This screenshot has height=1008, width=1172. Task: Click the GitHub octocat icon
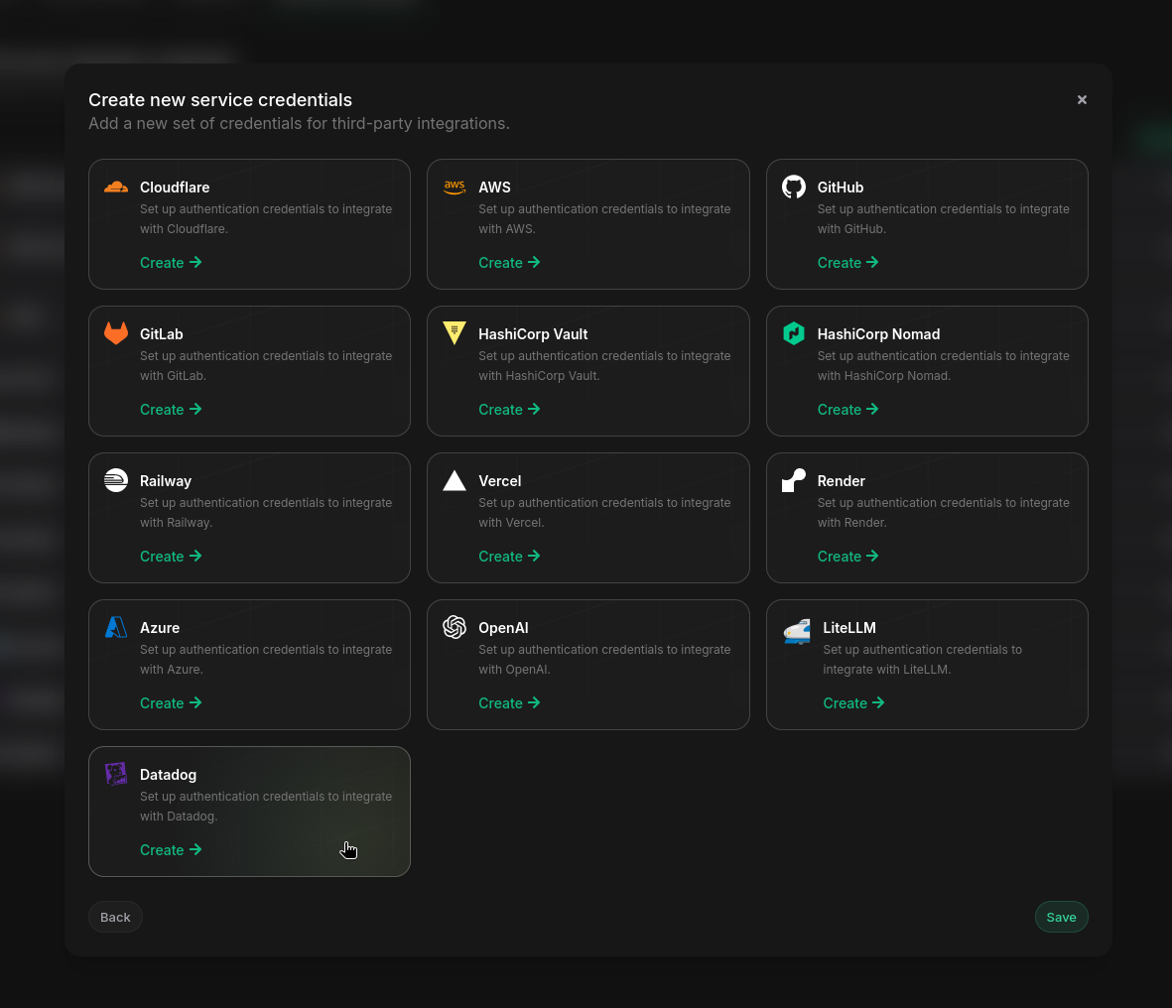(x=794, y=187)
